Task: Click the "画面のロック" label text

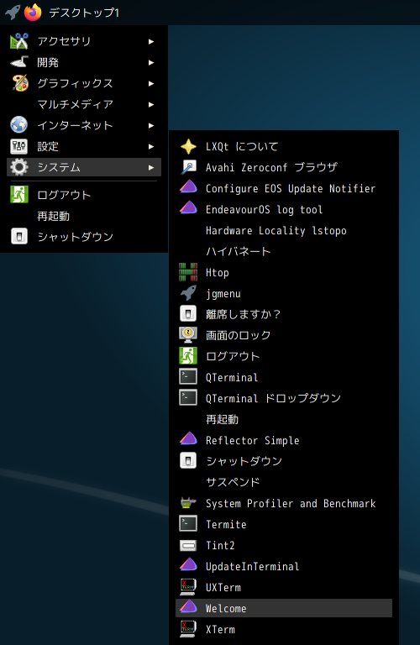Action: pos(239,335)
